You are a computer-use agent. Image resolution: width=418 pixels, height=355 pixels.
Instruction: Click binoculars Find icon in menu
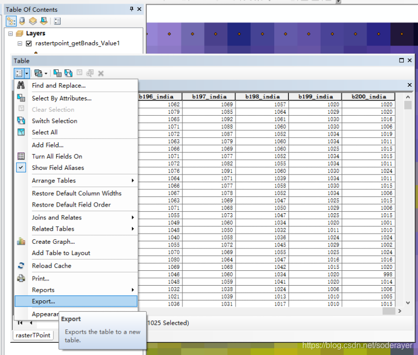click(x=21, y=85)
